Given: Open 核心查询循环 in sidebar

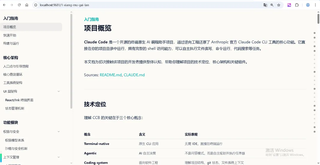Looking at the screenshot, I should pyautogui.click(x=13, y=74).
